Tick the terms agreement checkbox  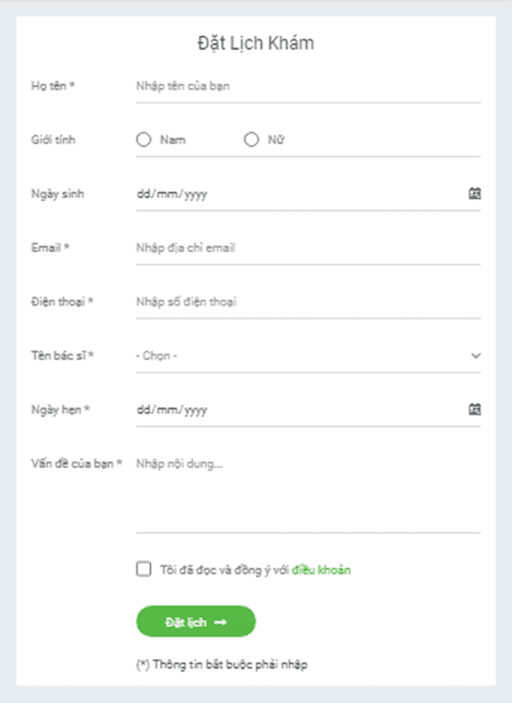pyautogui.click(x=143, y=569)
